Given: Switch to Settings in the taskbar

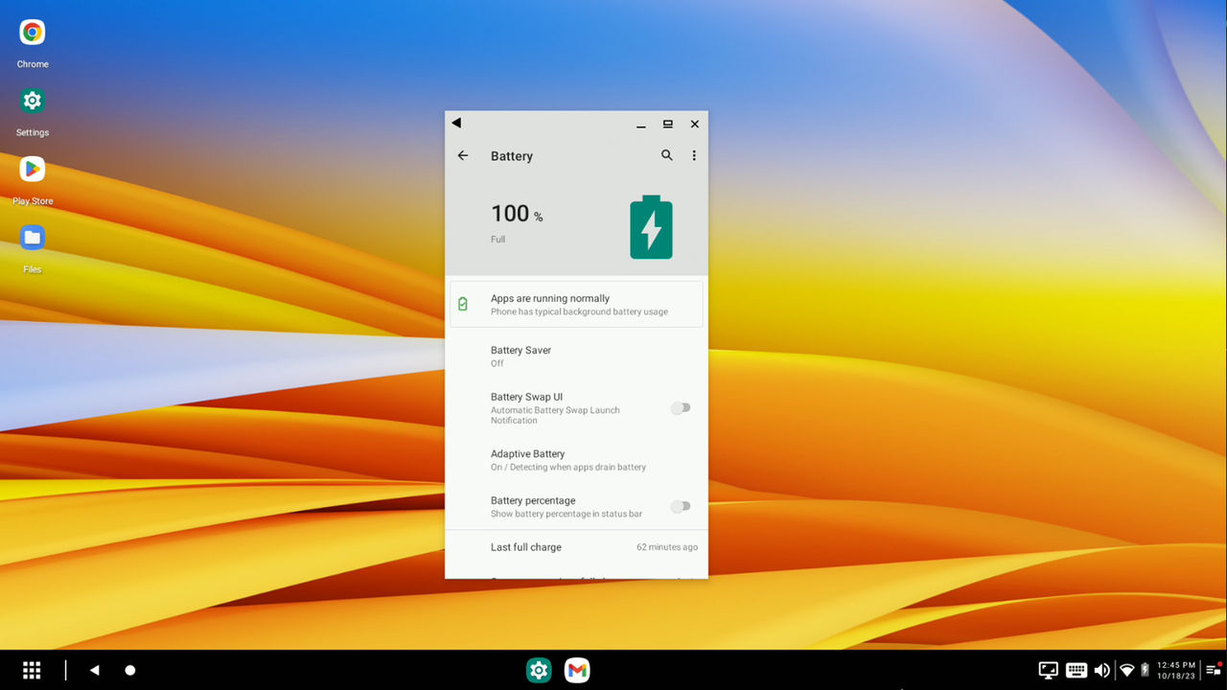Looking at the screenshot, I should 539,671.
